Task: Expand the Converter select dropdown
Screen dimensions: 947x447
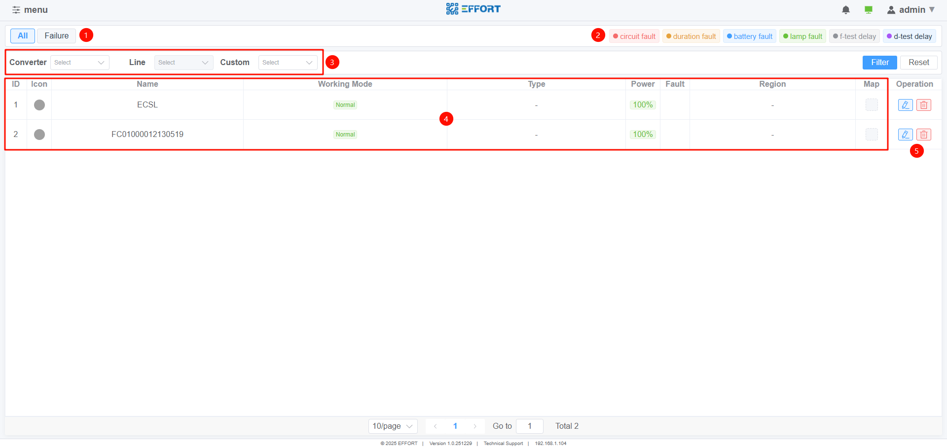Action: [79, 63]
